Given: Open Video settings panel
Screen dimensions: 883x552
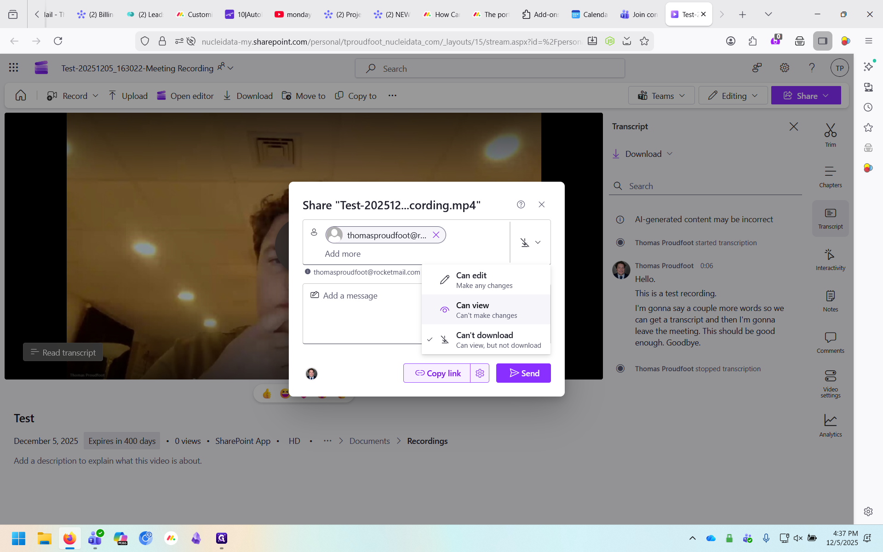Looking at the screenshot, I should coord(830,384).
